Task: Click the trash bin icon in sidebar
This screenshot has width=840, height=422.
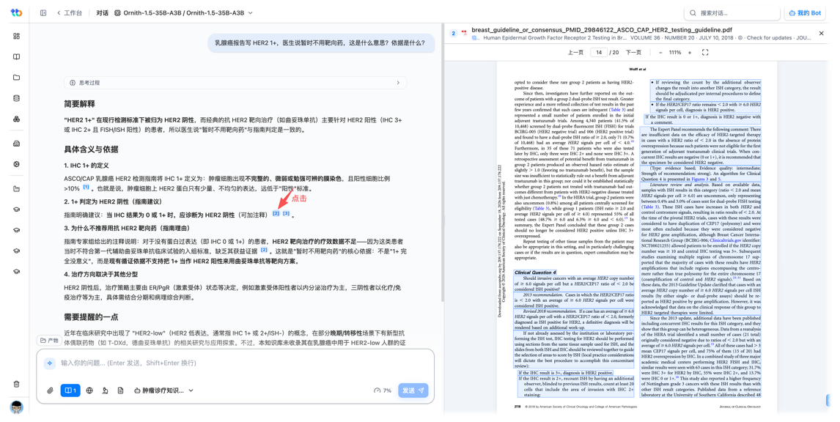Action: tap(17, 384)
